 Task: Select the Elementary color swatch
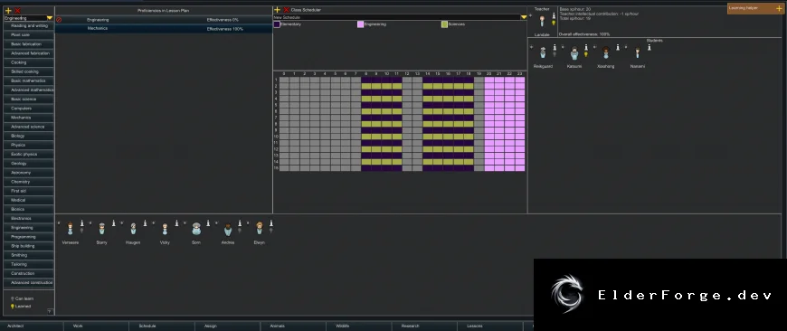tap(277, 24)
